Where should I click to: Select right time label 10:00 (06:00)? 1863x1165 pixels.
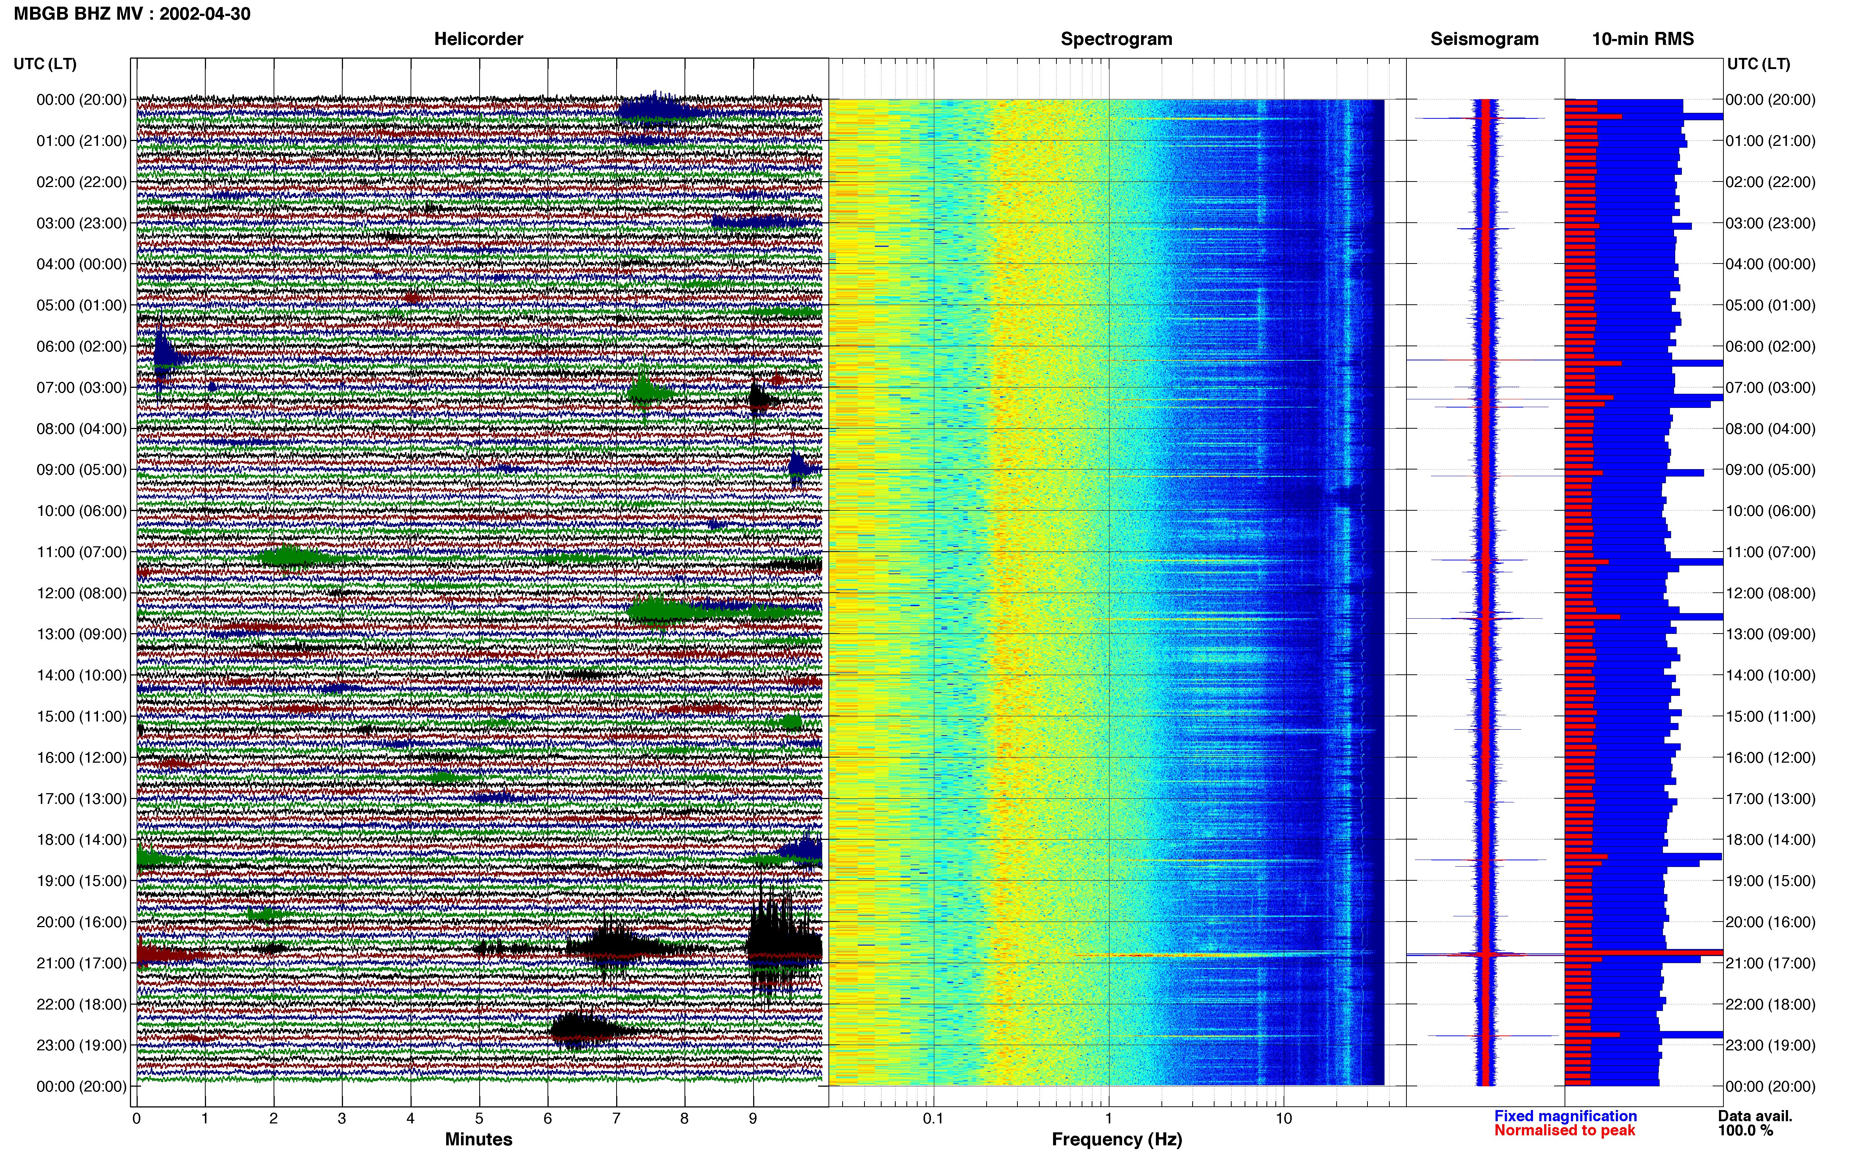[1771, 511]
